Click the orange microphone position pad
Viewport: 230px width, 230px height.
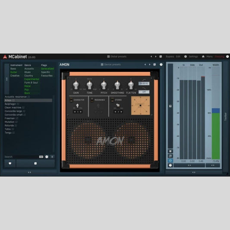point(140,105)
